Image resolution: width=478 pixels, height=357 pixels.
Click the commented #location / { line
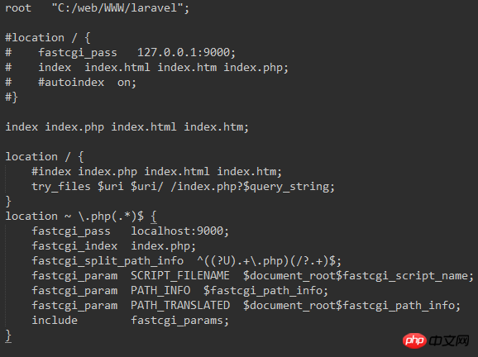pos(48,38)
